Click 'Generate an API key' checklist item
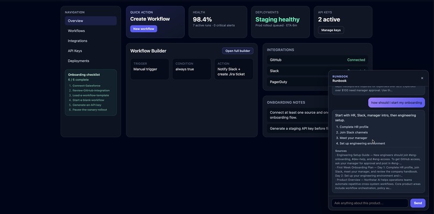This screenshot has width=434, height=214. pos(87,105)
